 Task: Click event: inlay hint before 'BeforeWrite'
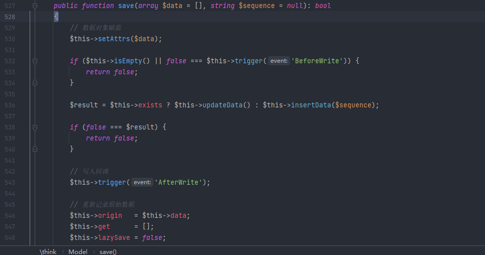[x=278, y=61]
